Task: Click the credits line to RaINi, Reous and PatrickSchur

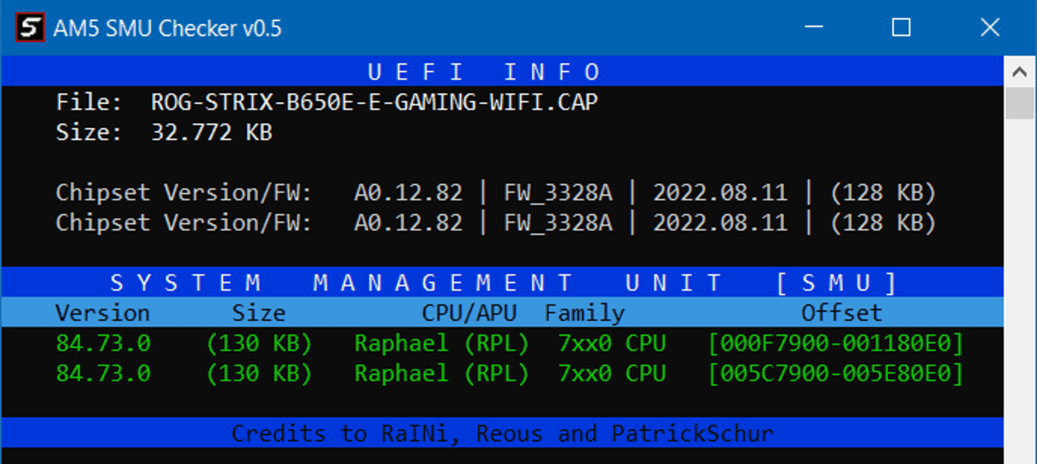Action: (x=502, y=433)
